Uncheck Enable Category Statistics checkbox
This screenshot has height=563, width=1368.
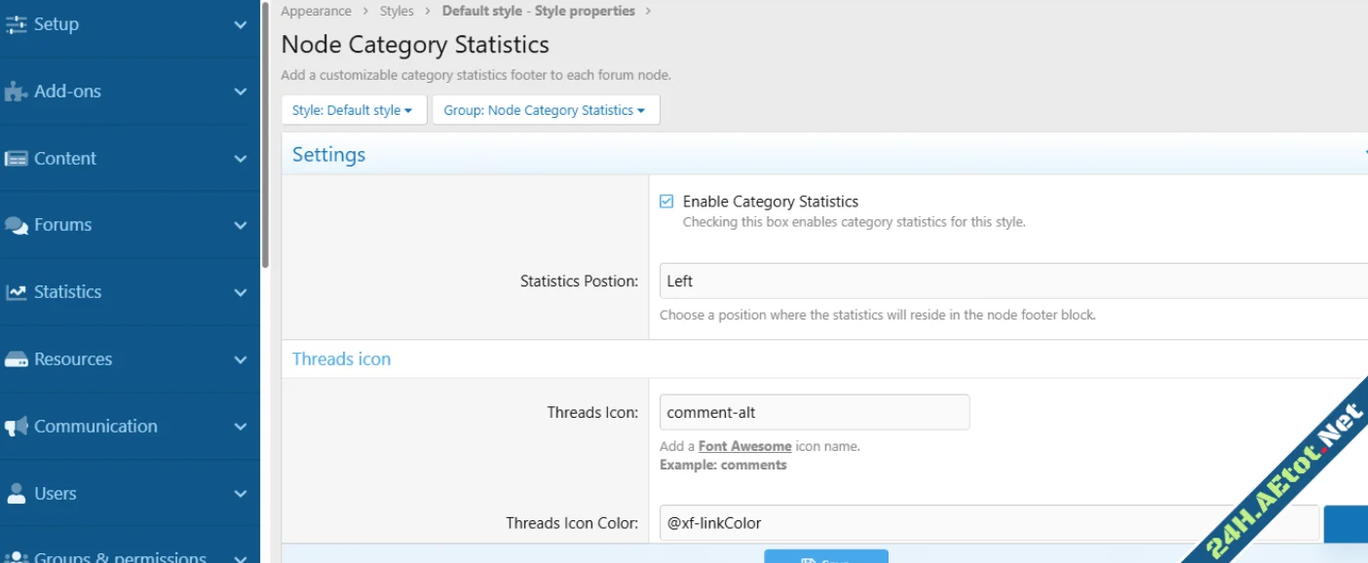(666, 202)
